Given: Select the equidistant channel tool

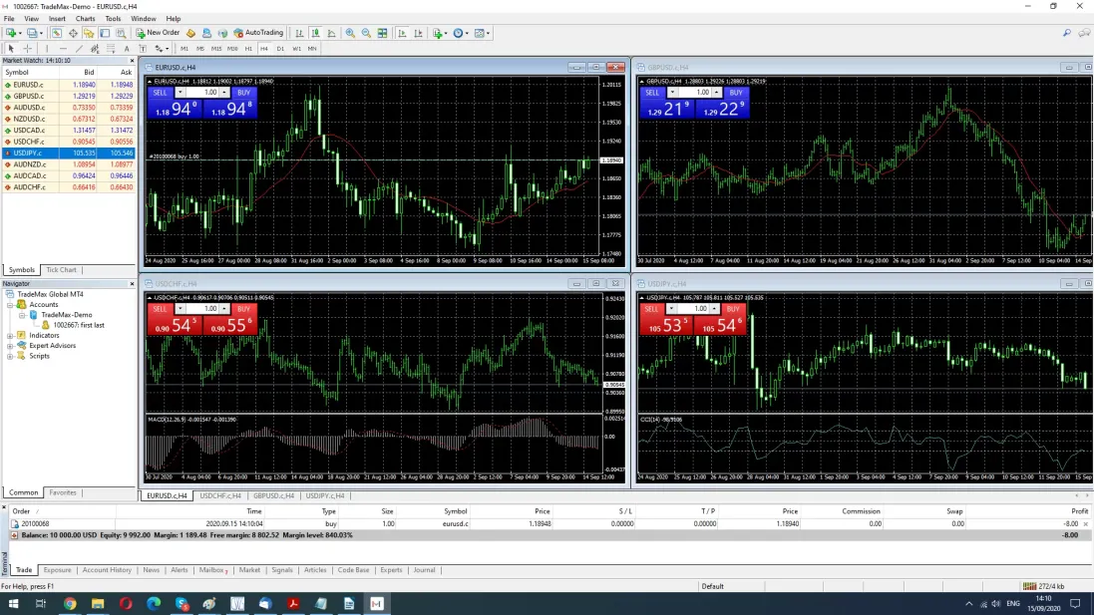Looking at the screenshot, I should point(95,49).
